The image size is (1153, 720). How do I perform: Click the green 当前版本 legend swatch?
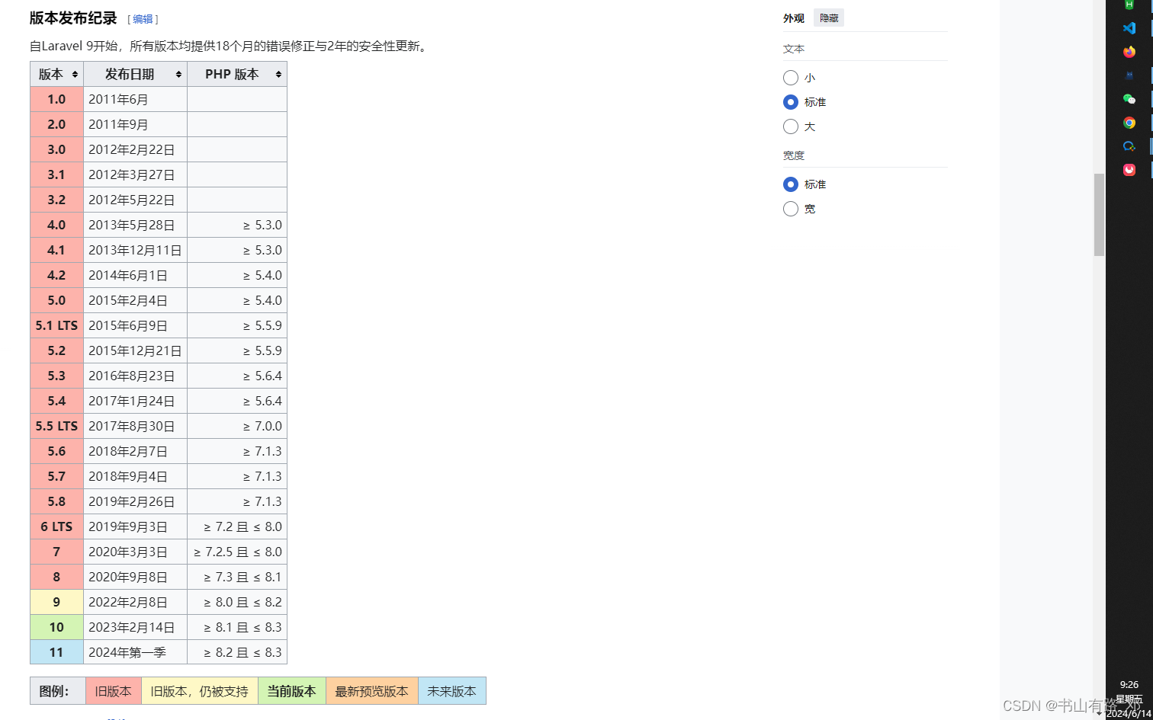[x=292, y=691]
